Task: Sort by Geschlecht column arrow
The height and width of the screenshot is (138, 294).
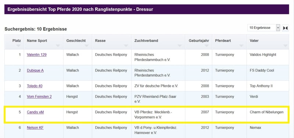Action: point(87,45)
